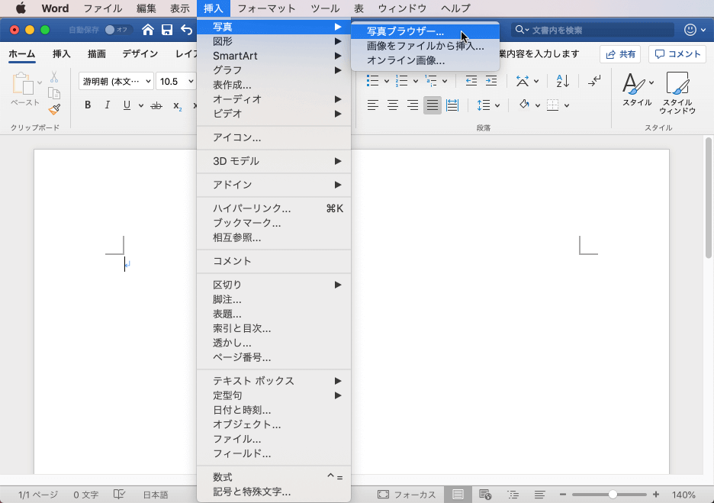Open the Styles Window pane
This screenshot has width=714, height=503.
pyautogui.click(x=677, y=92)
